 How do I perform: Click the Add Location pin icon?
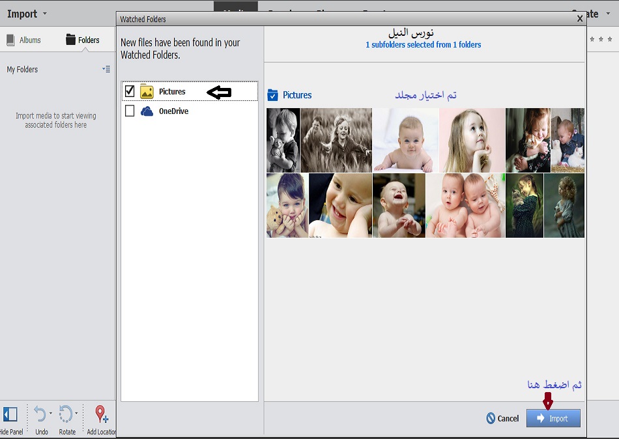click(101, 414)
